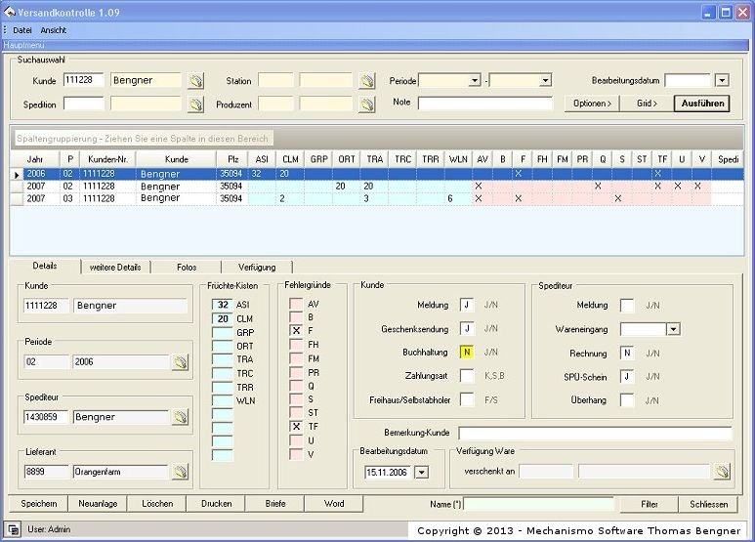The image size is (755, 542).
Task: Click the yellow Buchhaltung N field
Action: [467, 353]
